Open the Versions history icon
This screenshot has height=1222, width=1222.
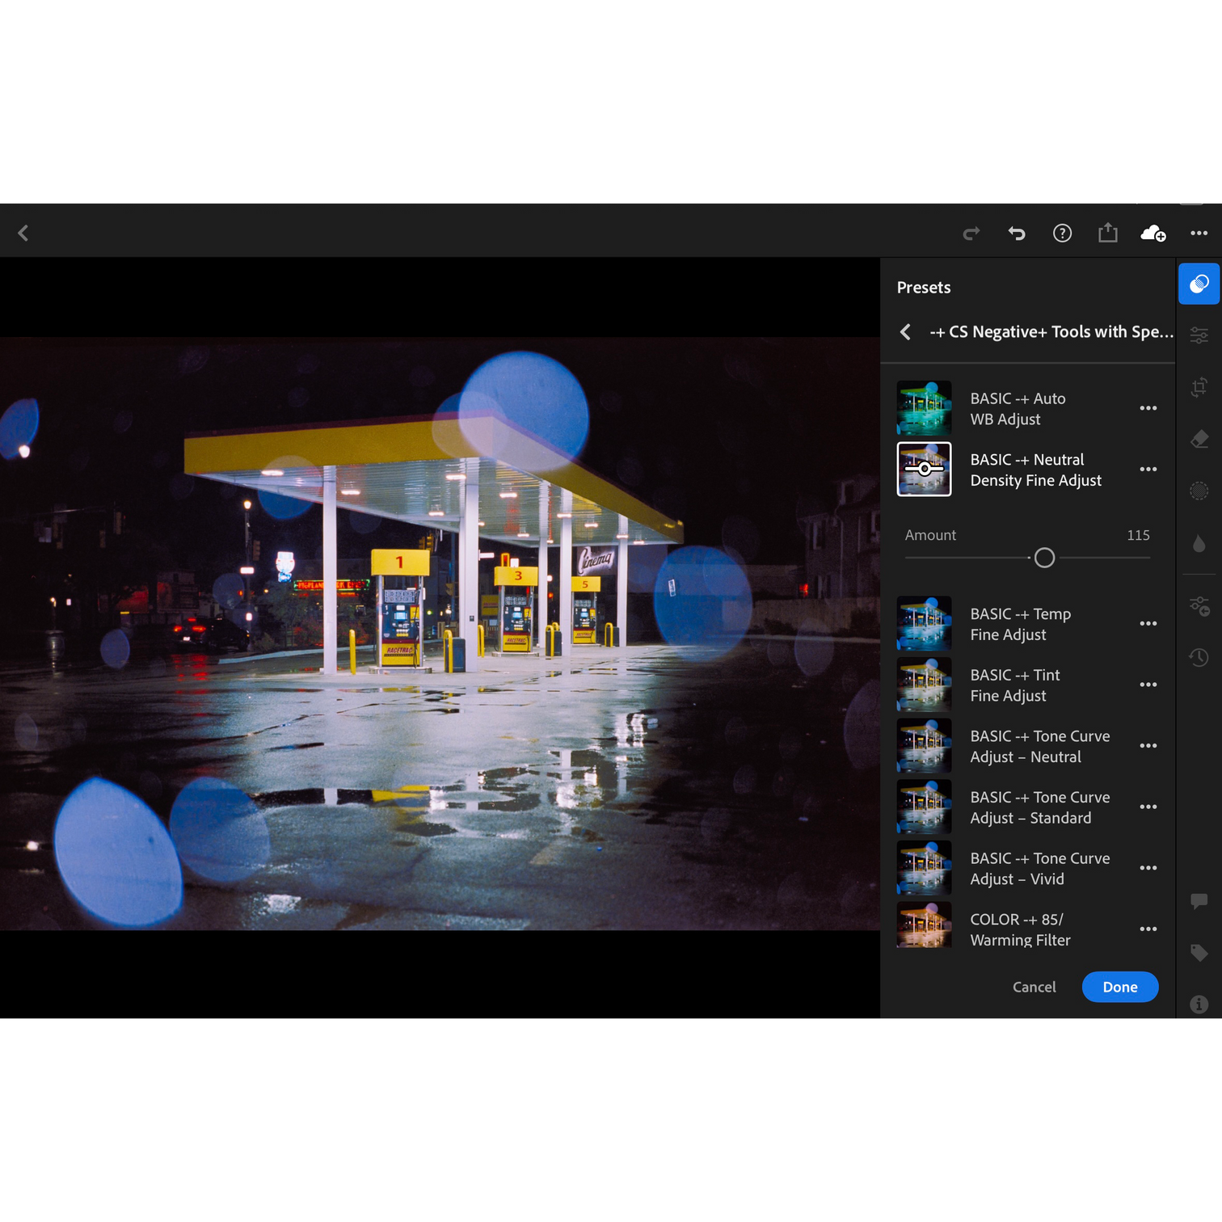point(1199,657)
